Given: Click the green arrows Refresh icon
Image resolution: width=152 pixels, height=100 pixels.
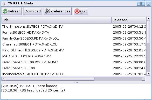Looking at the screenshot, I should coord(5,11).
